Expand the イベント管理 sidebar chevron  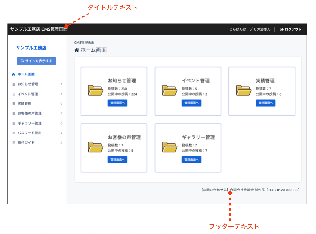[x=61, y=94]
